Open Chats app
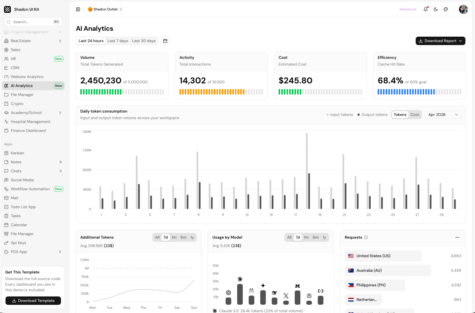Screen dimensions: 475x313 point(33,171)
